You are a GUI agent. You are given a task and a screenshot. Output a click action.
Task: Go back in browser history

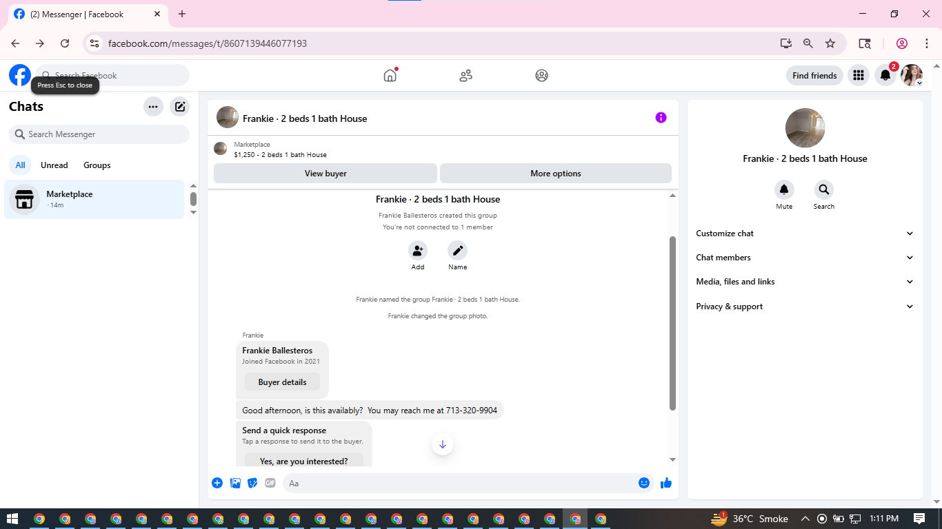point(15,43)
